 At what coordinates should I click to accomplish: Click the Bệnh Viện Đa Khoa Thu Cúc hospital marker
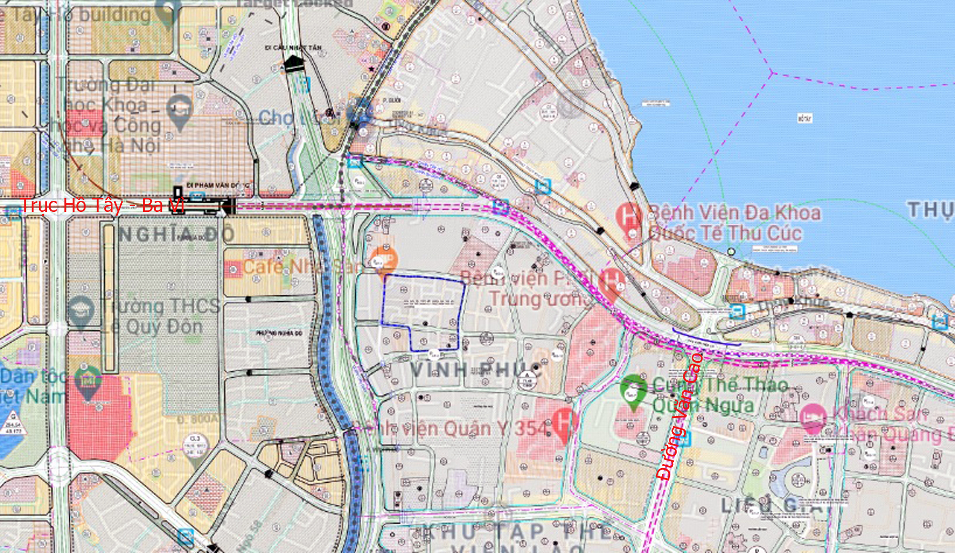tap(628, 217)
